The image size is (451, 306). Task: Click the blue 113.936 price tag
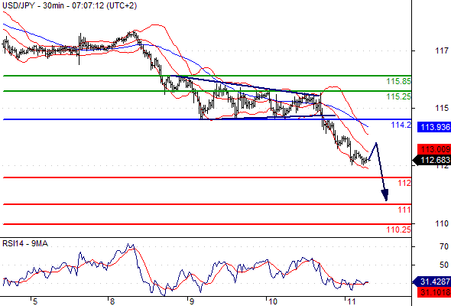coord(434,127)
